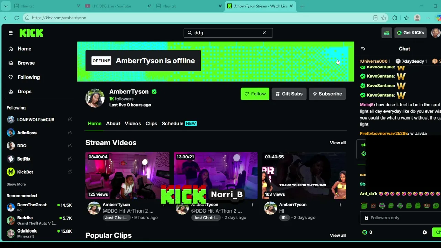
Task: Open chat settings gear
Action: tap(425, 232)
